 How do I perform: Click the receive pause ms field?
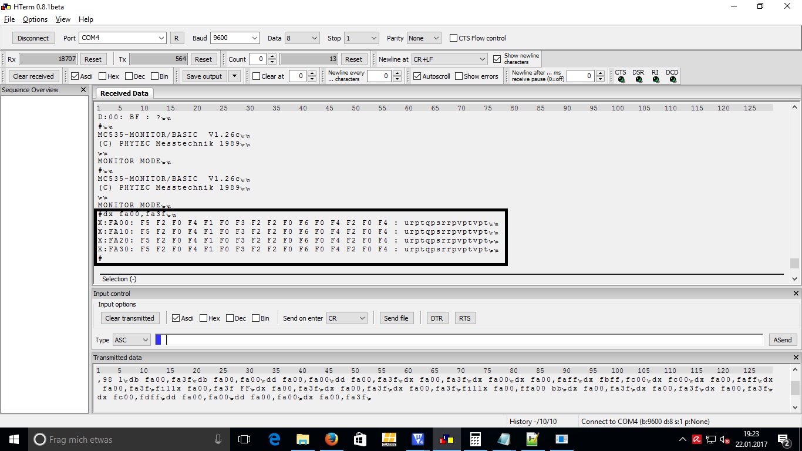point(580,76)
